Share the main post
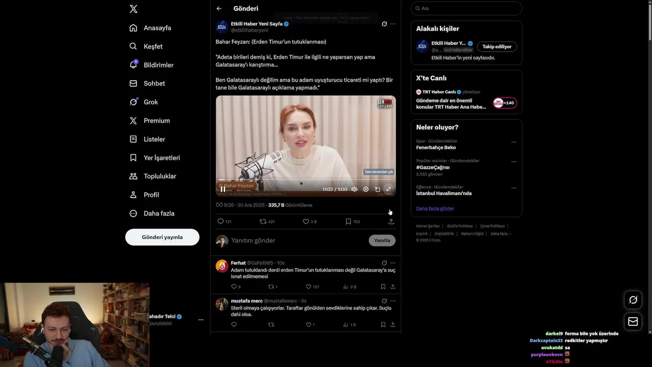 391,222
